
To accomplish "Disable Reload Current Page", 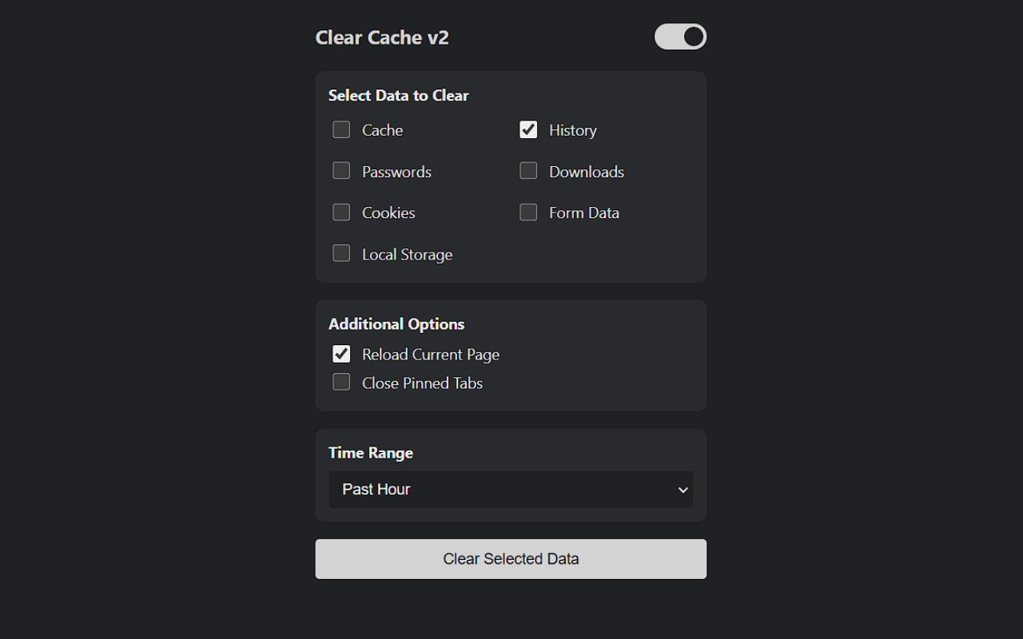I will tap(341, 353).
